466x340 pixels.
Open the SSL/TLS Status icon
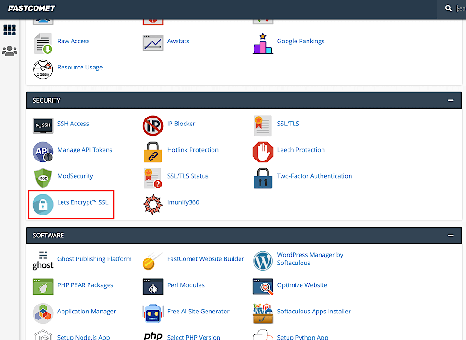coord(153,178)
